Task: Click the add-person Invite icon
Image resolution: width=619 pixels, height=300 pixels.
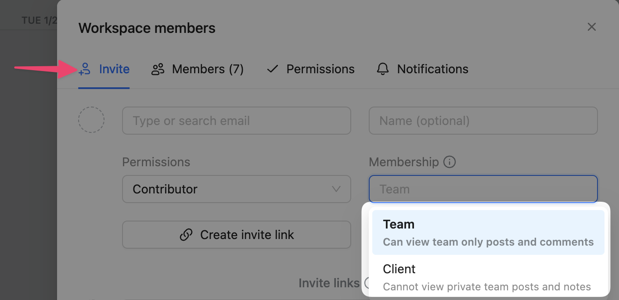Action: click(84, 69)
